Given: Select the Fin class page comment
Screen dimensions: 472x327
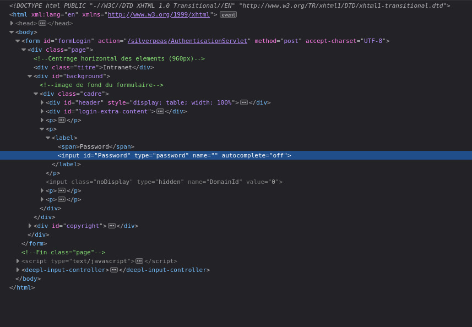Looking at the screenshot, I should point(63,252).
